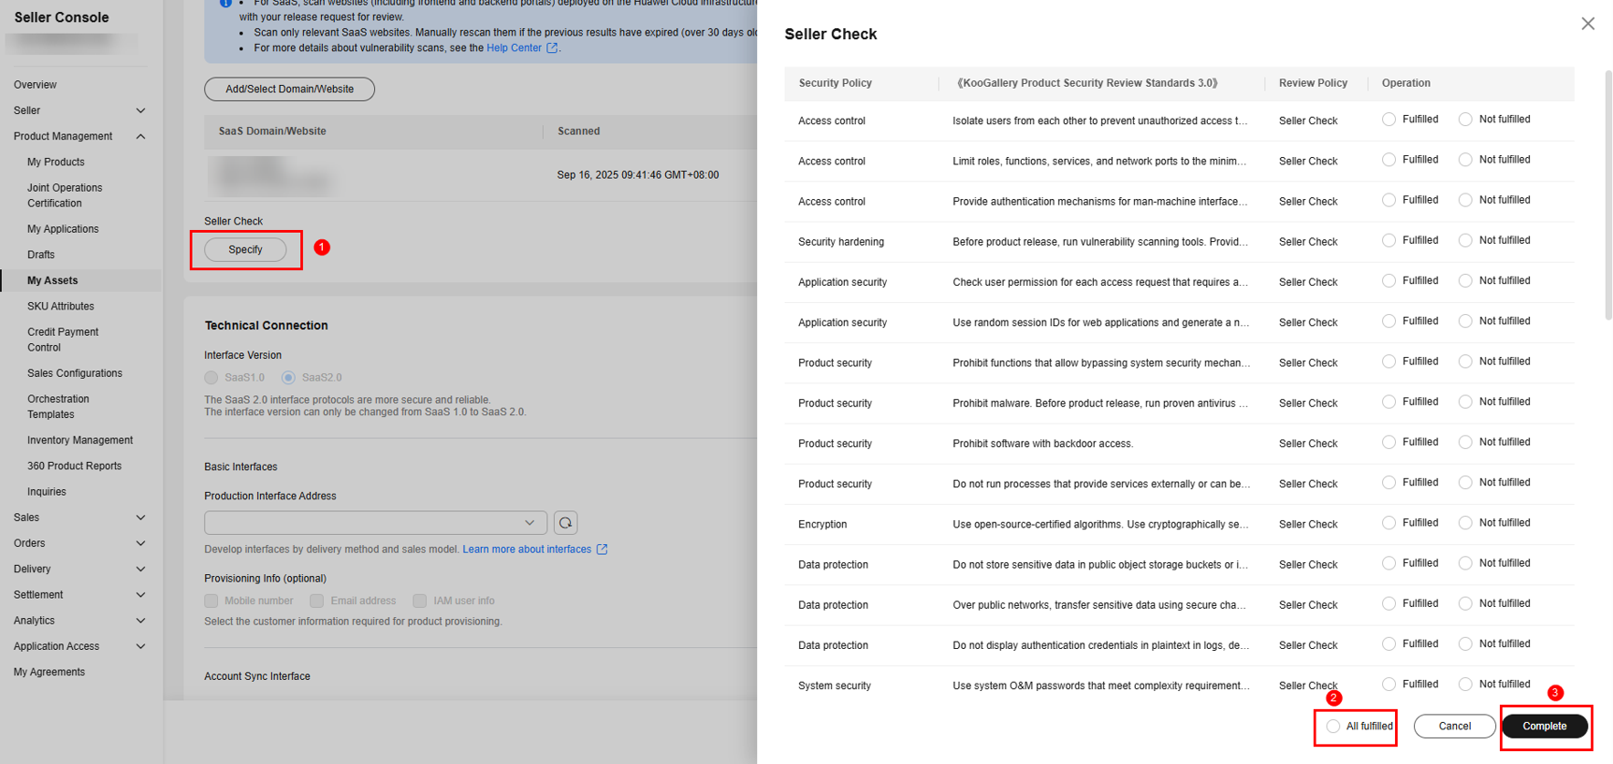Open My Products in the sidebar
This screenshot has width=1613, height=764.
[x=56, y=162]
